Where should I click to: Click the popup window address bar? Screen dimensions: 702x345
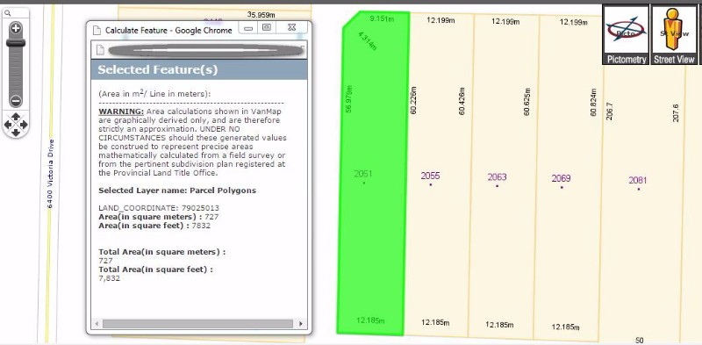pyautogui.click(x=199, y=50)
